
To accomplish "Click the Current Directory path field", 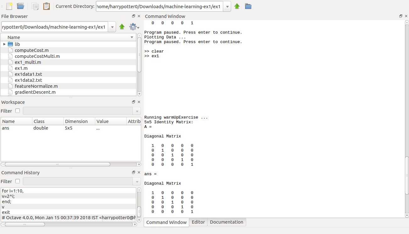I will (160, 6).
